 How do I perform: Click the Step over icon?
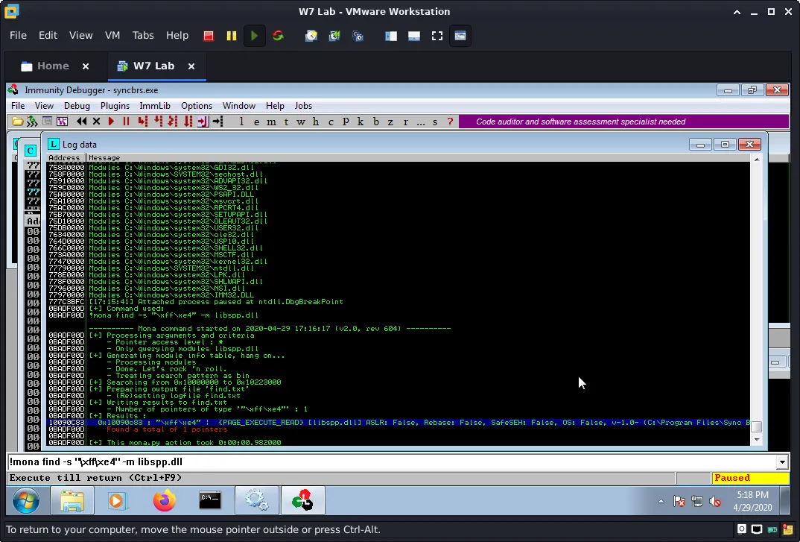click(x=158, y=122)
